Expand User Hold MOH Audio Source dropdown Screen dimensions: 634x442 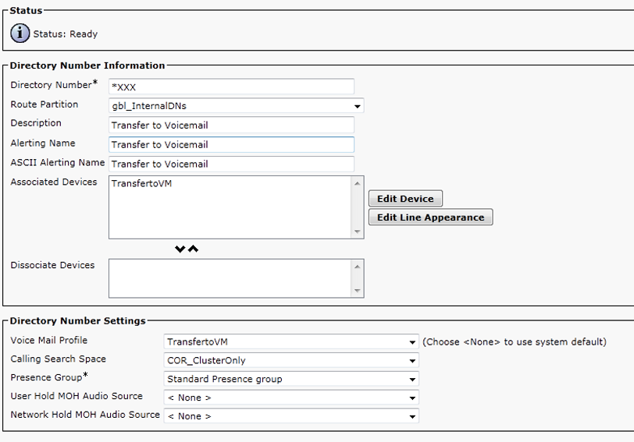click(292, 398)
